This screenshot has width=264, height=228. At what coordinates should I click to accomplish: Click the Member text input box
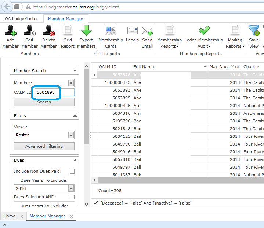52,83
